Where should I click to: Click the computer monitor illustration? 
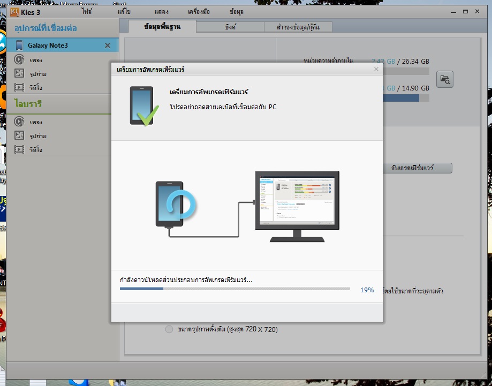tap(297, 206)
